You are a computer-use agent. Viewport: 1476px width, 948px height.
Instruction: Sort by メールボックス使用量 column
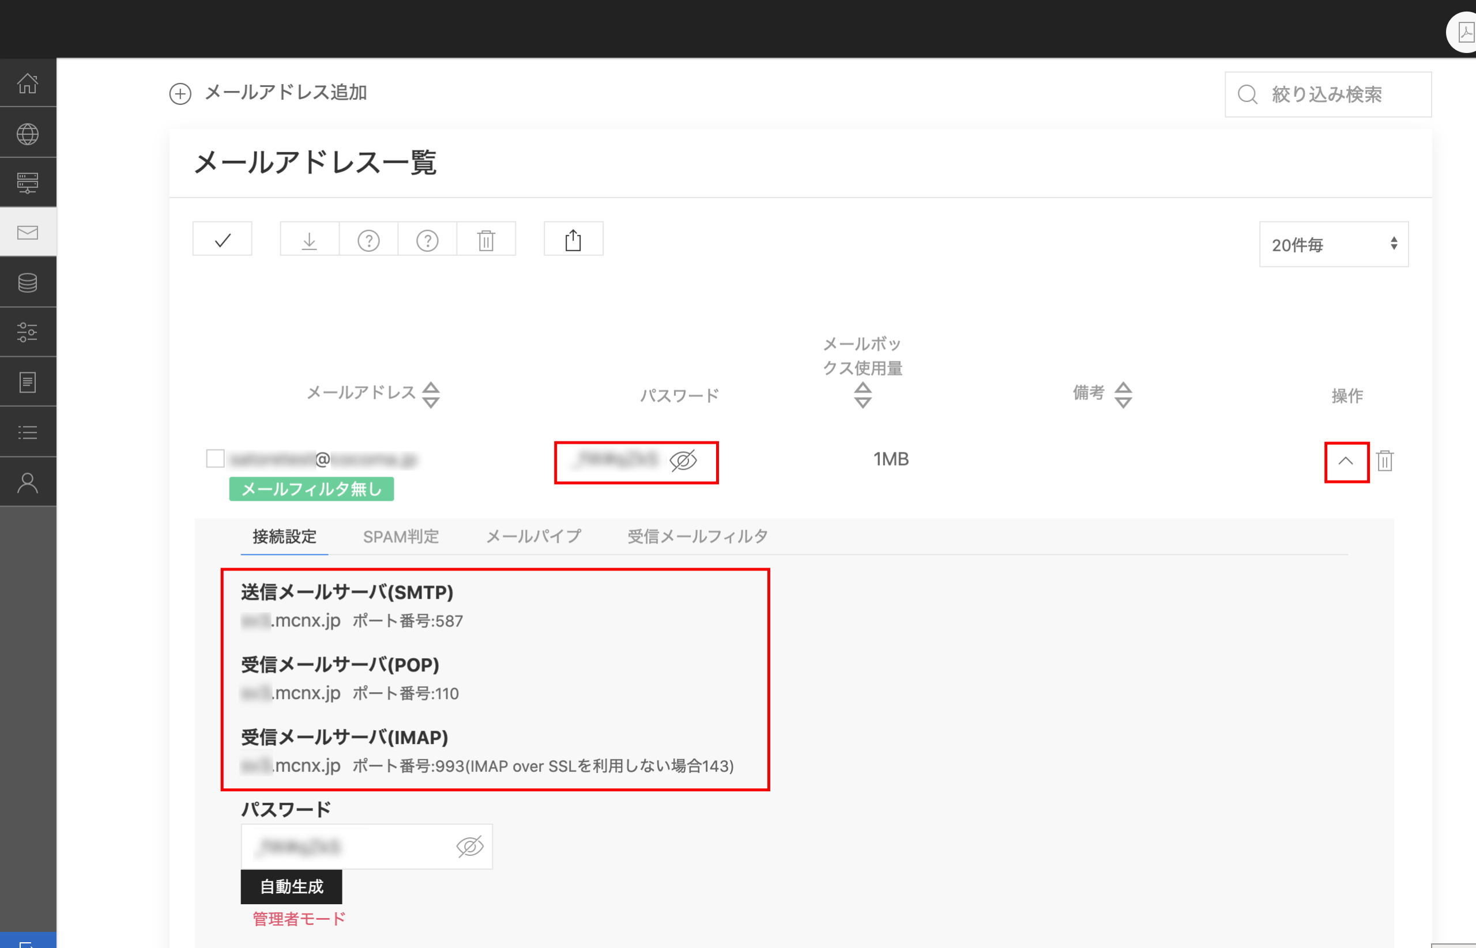pos(863,395)
